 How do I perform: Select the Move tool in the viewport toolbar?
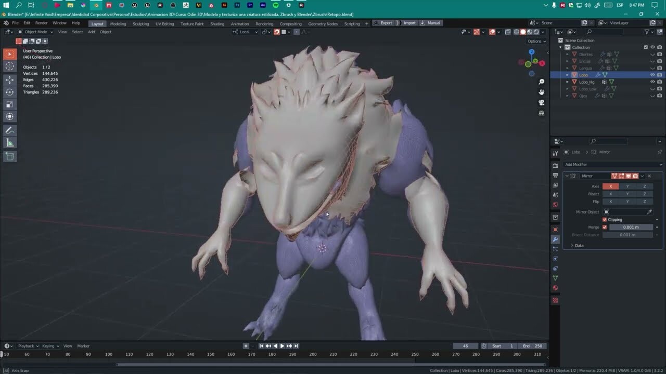click(x=9, y=79)
